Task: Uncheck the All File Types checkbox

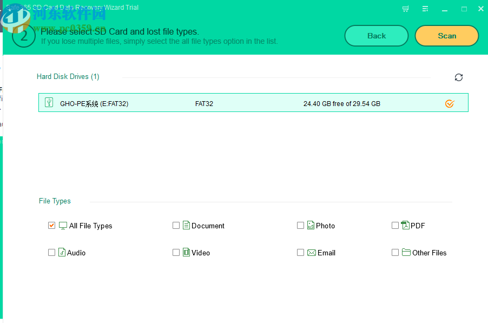Action: coord(51,226)
